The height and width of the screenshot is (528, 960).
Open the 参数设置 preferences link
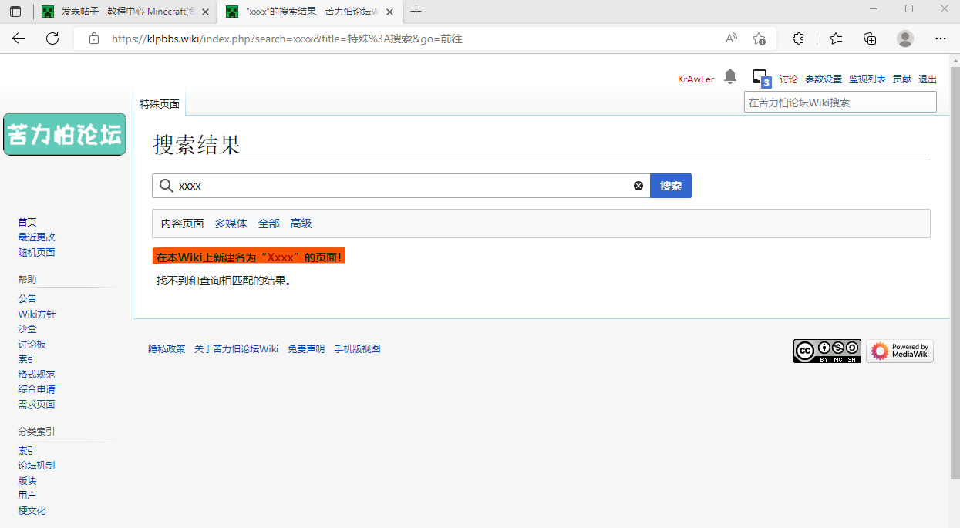[824, 79]
